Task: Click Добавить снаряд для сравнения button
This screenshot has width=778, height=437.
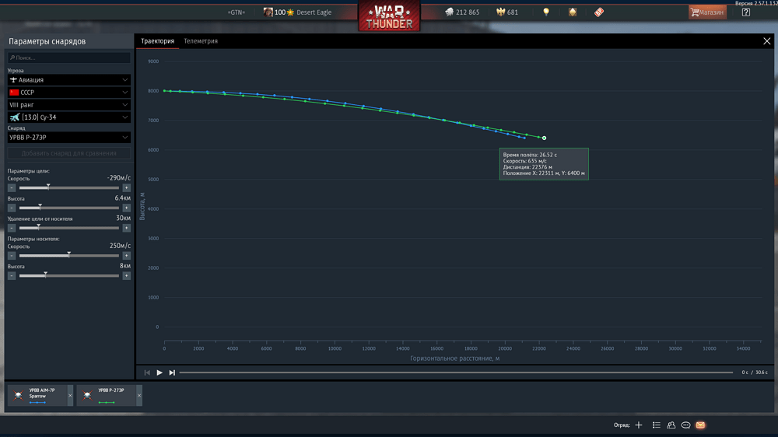Action: pos(69,153)
